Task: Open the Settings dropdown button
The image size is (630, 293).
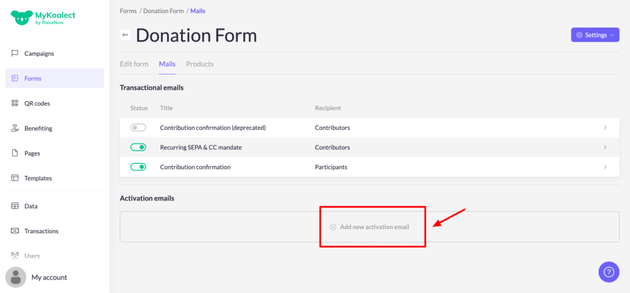Action: (595, 35)
